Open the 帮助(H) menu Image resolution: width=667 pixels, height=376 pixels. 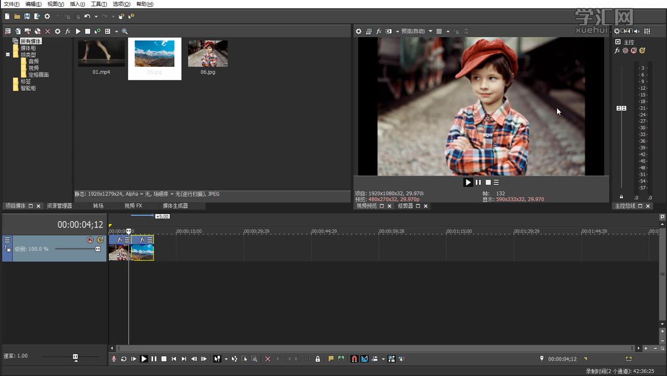coord(145,4)
